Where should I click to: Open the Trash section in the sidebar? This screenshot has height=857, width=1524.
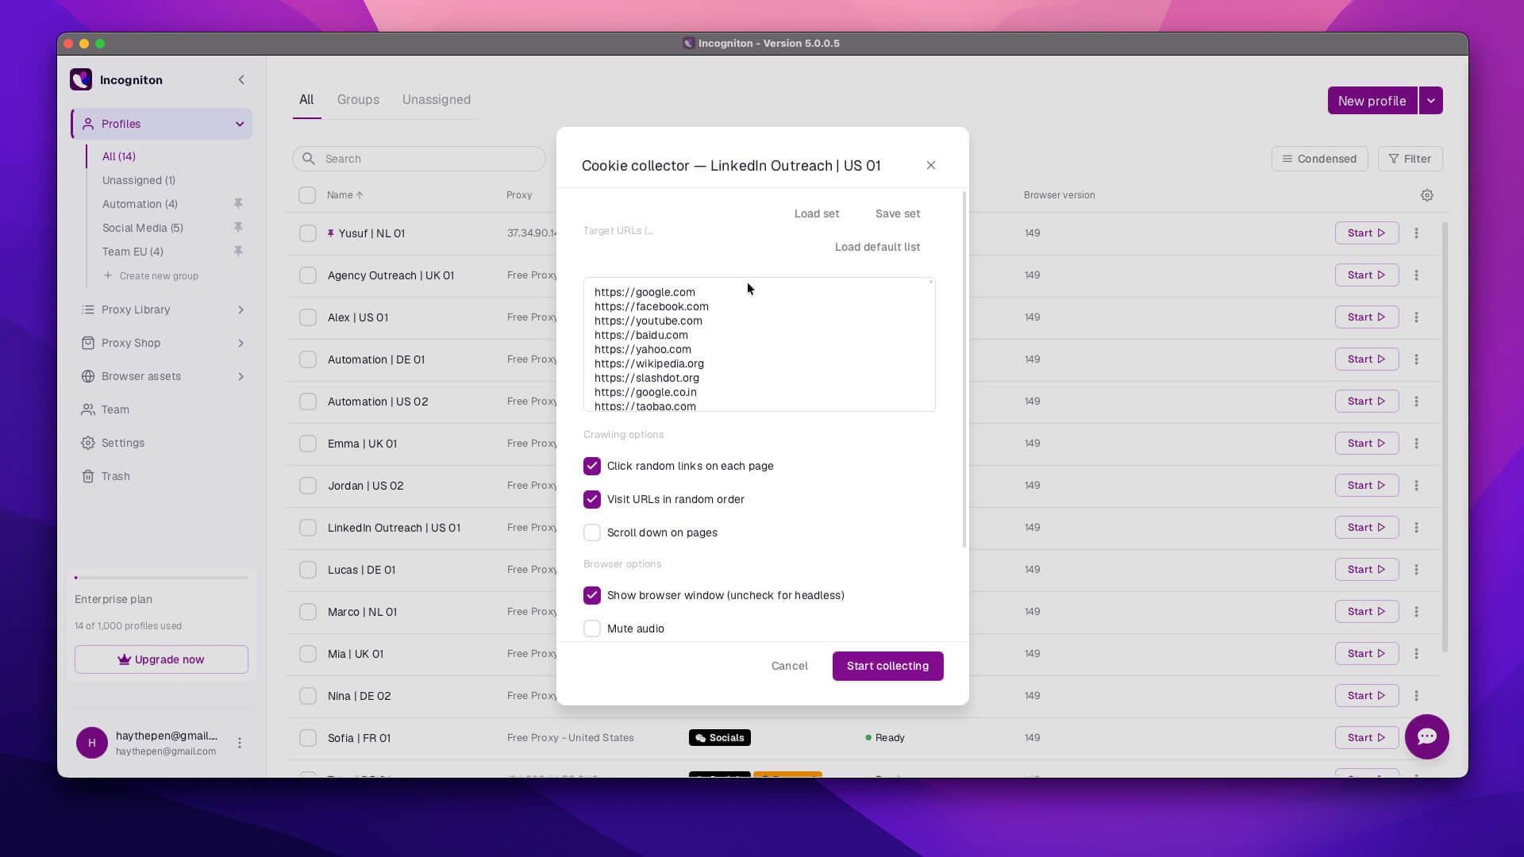[116, 476]
